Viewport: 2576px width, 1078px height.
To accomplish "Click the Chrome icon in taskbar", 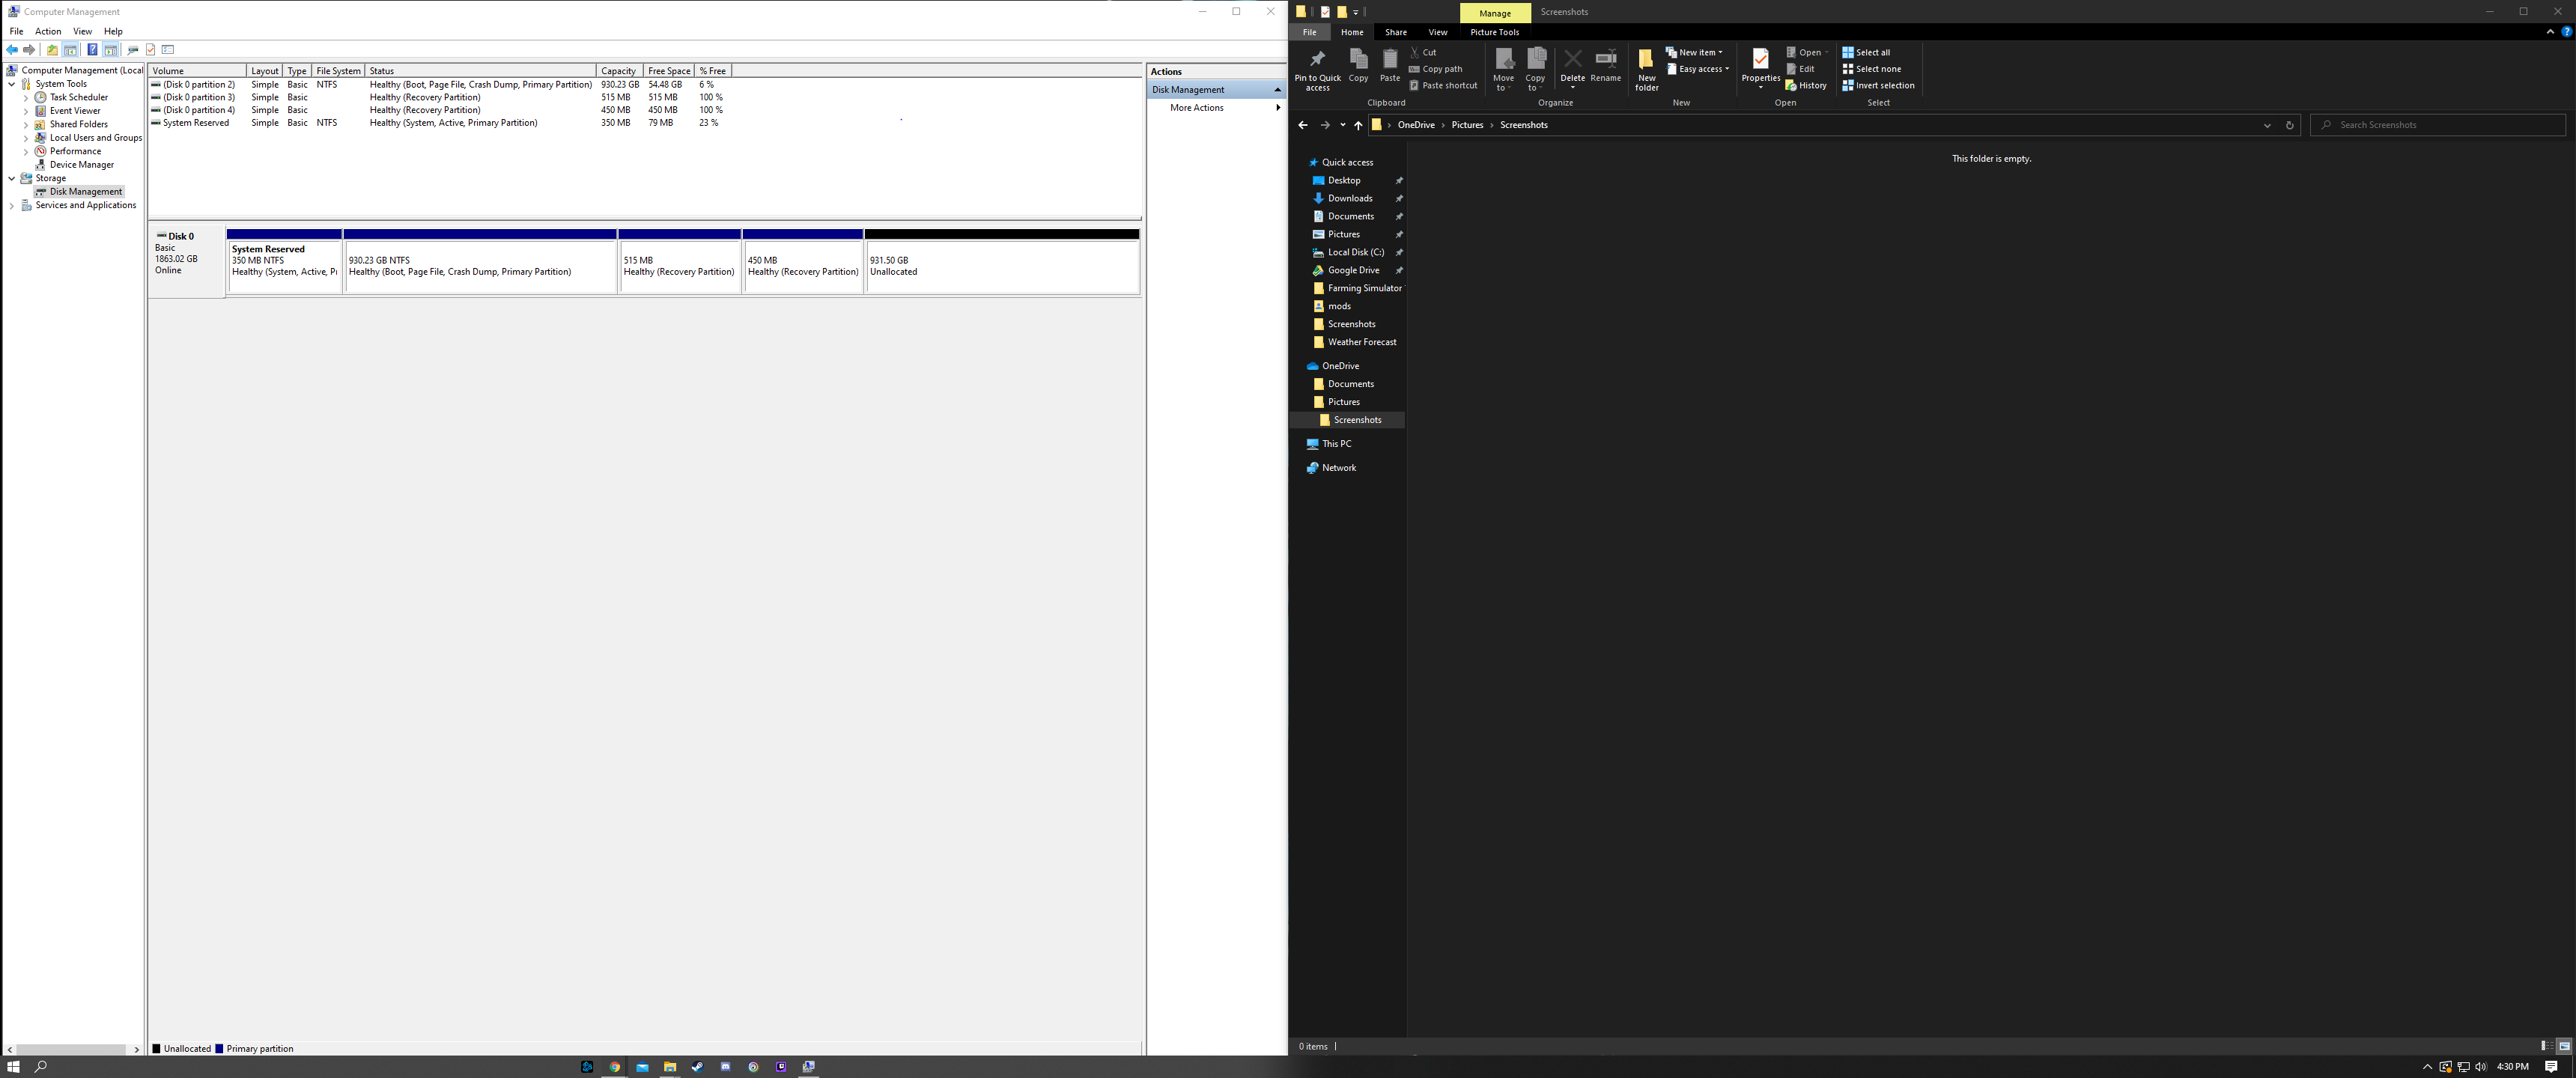I will click(x=614, y=1067).
